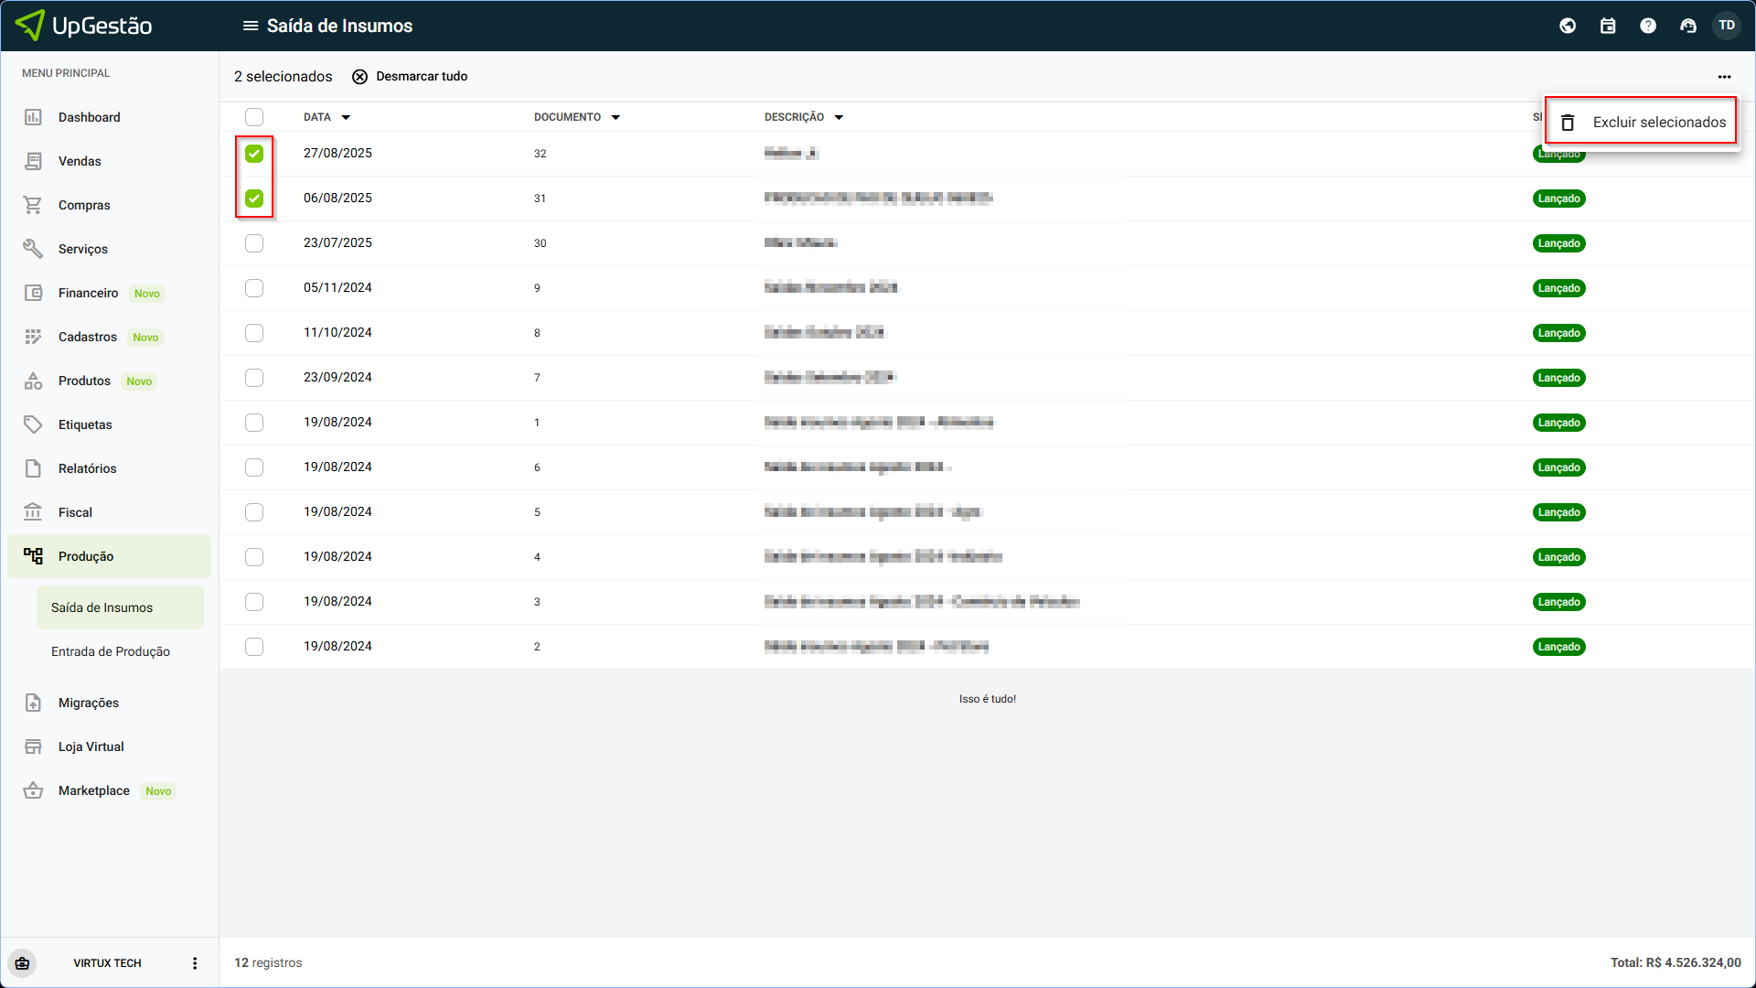Click the VIRTUX TECH vertical dots icon

tap(195, 963)
